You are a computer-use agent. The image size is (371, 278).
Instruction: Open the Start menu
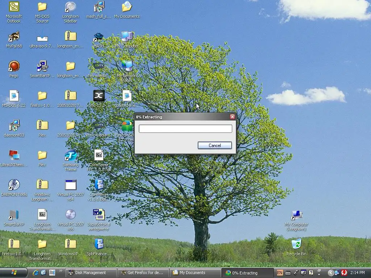click(14, 273)
